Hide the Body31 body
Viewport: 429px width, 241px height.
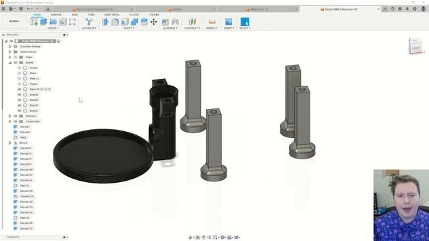click(19, 110)
